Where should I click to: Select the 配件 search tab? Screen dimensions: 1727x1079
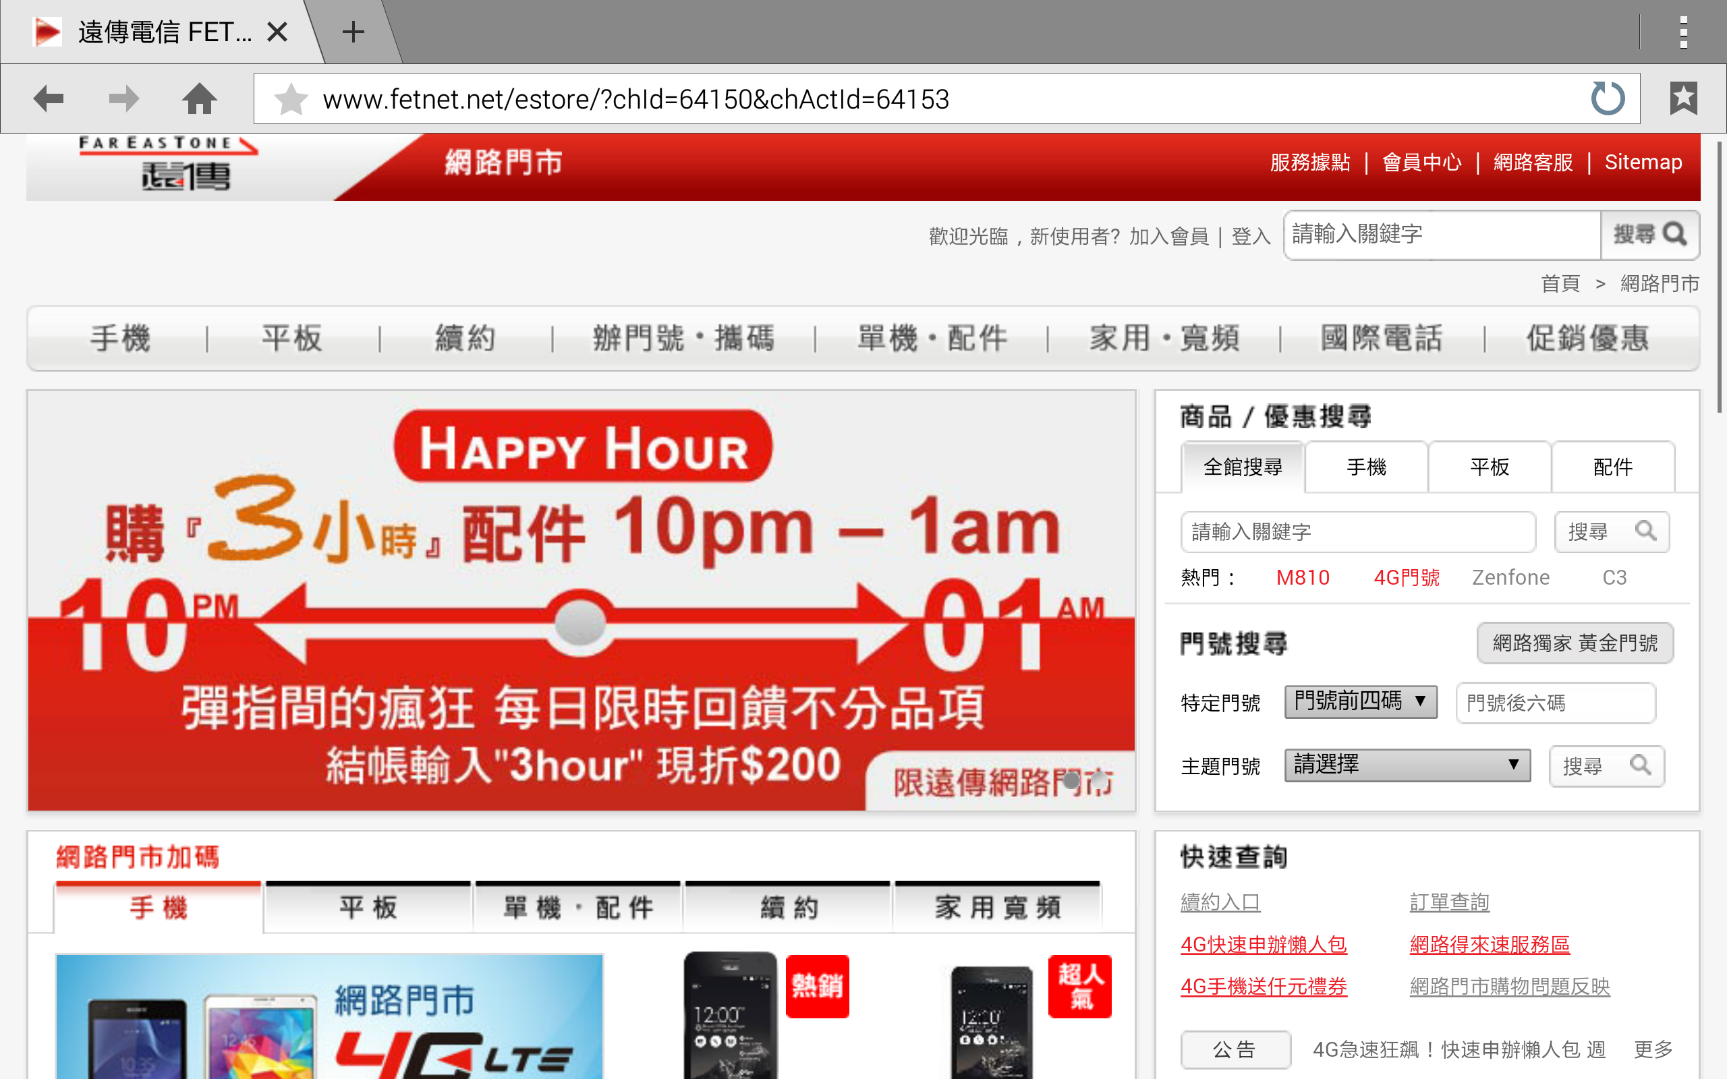coord(1613,467)
